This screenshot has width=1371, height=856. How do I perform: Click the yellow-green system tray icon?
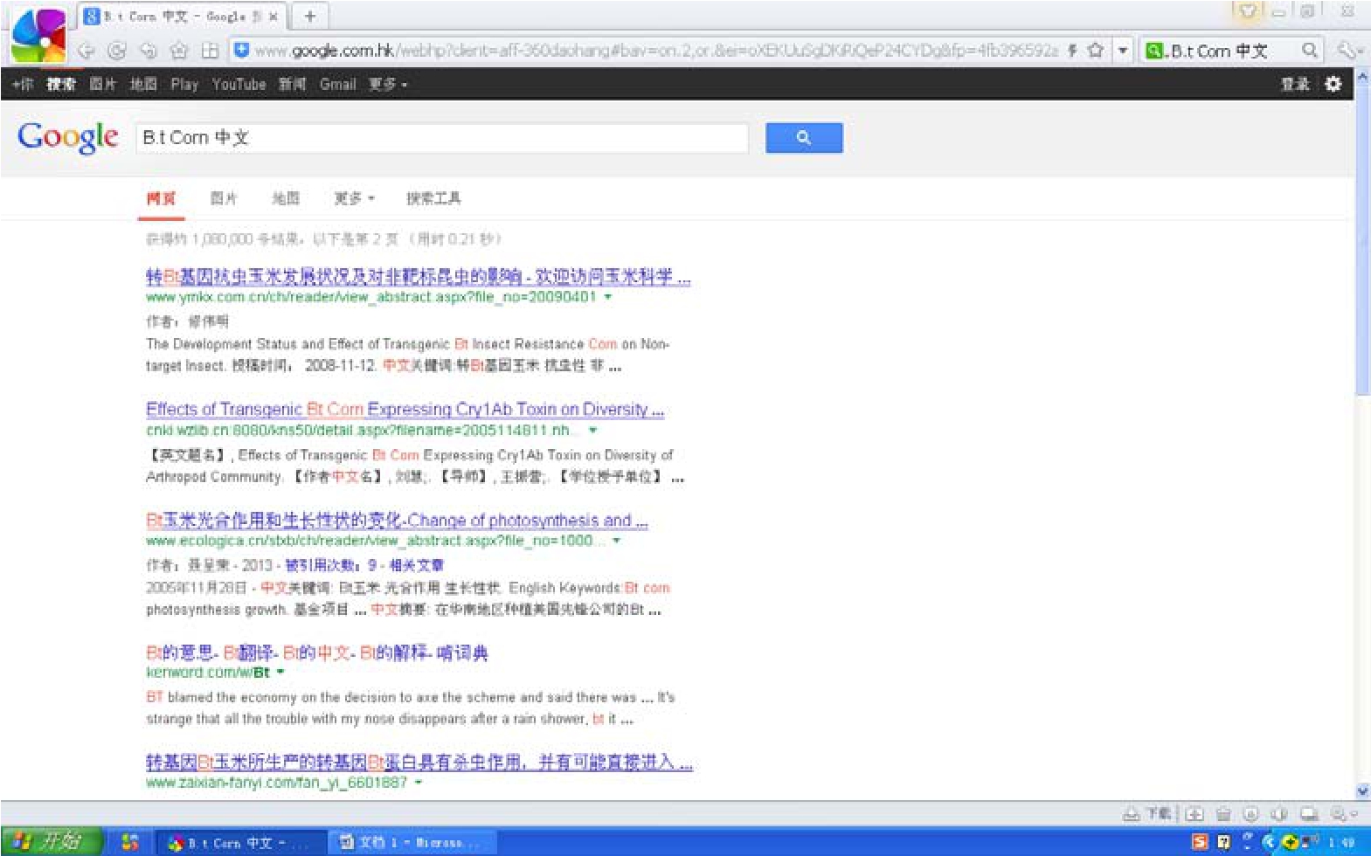click(x=1290, y=842)
